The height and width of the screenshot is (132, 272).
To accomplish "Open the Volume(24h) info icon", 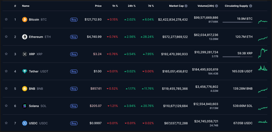I will pyautogui.click(x=217, y=6).
